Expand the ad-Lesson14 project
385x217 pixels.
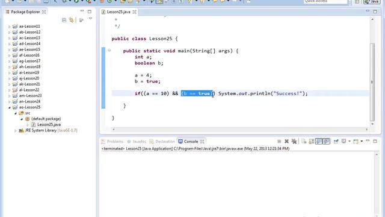[x=10, y=44]
